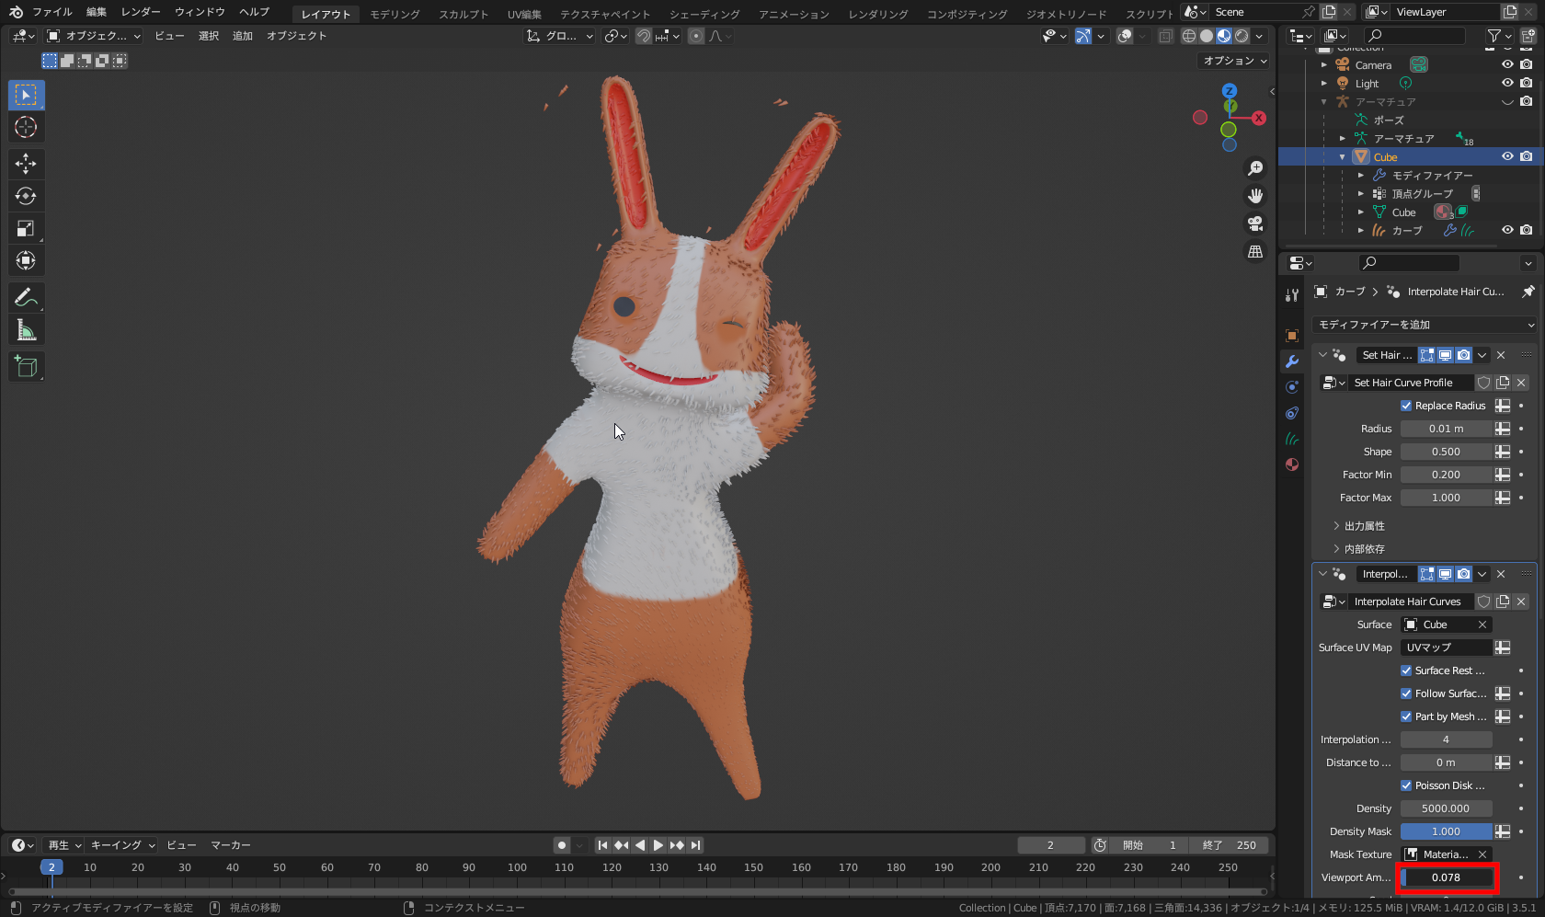Uncheck the Poisson Disk option
The image size is (1545, 917).
[1407, 785]
